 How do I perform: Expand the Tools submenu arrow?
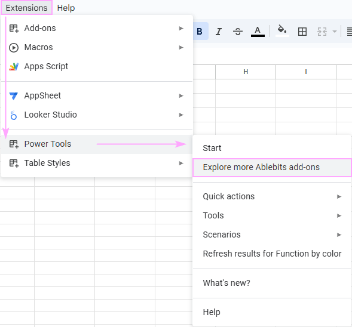tap(339, 216)
